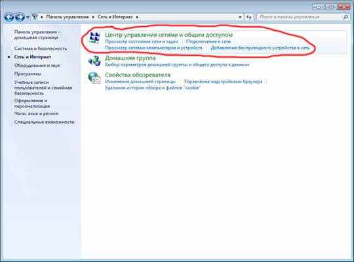The height and width of the screenshot is (262, 354).
Task: Expand the arrow after Сеть и Интернет breadcrumb
Action: pos(137,17)
